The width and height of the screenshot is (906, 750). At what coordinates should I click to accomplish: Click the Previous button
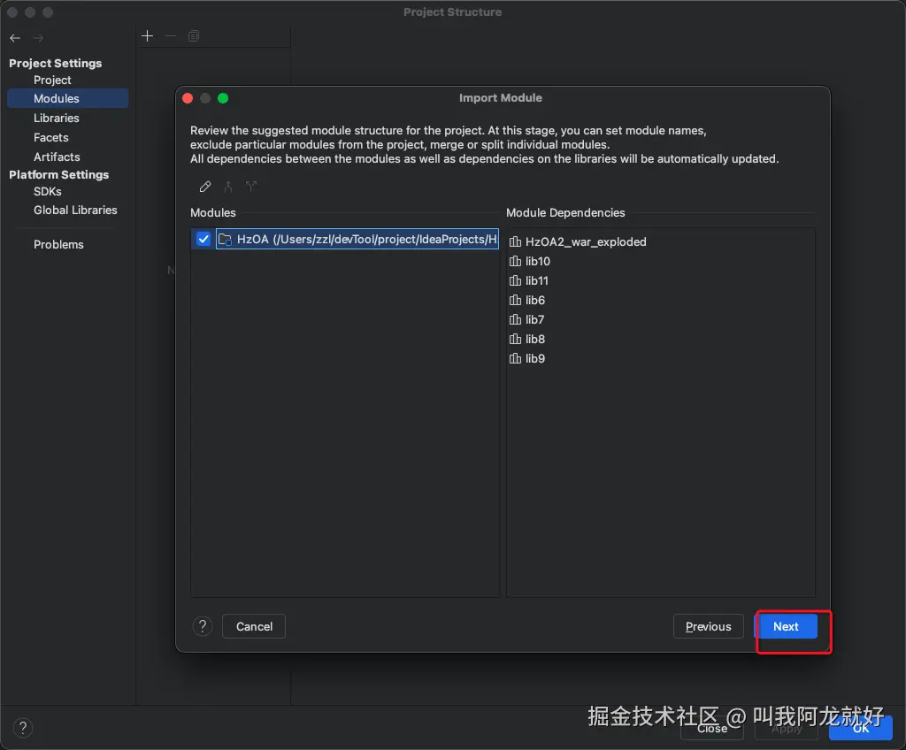(709, 626)
